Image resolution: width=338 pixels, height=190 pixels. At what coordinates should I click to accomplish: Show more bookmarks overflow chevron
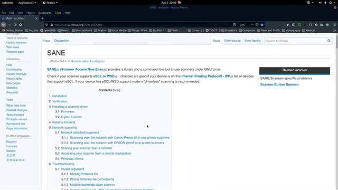click(x=334, y=31)
